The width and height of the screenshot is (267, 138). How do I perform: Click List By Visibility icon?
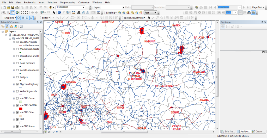point(11,27)
